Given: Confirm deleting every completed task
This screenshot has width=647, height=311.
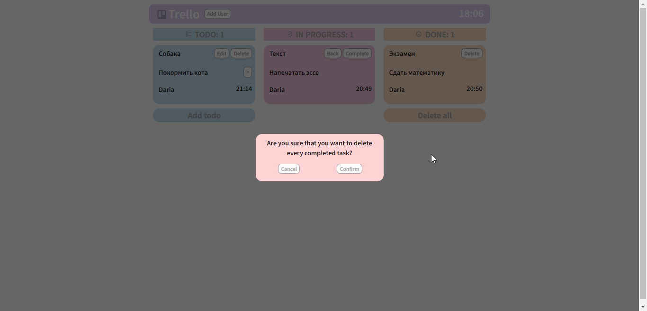Looking at the screenshot, I should pos(350,169).
